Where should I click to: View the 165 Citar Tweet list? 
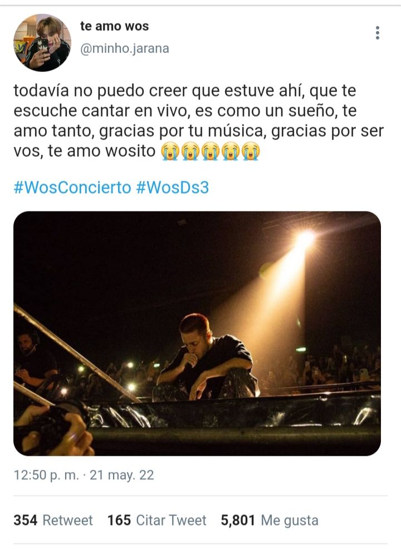pyautogui.click(x=157, y=521)
